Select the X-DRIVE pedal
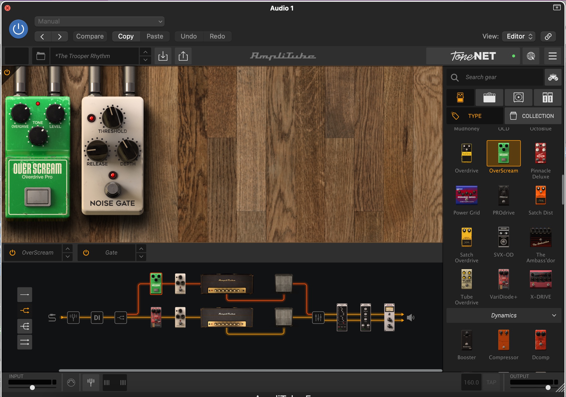Image resolution: width=566 pixels, height=397 pixels. click(x=540, y=279)
